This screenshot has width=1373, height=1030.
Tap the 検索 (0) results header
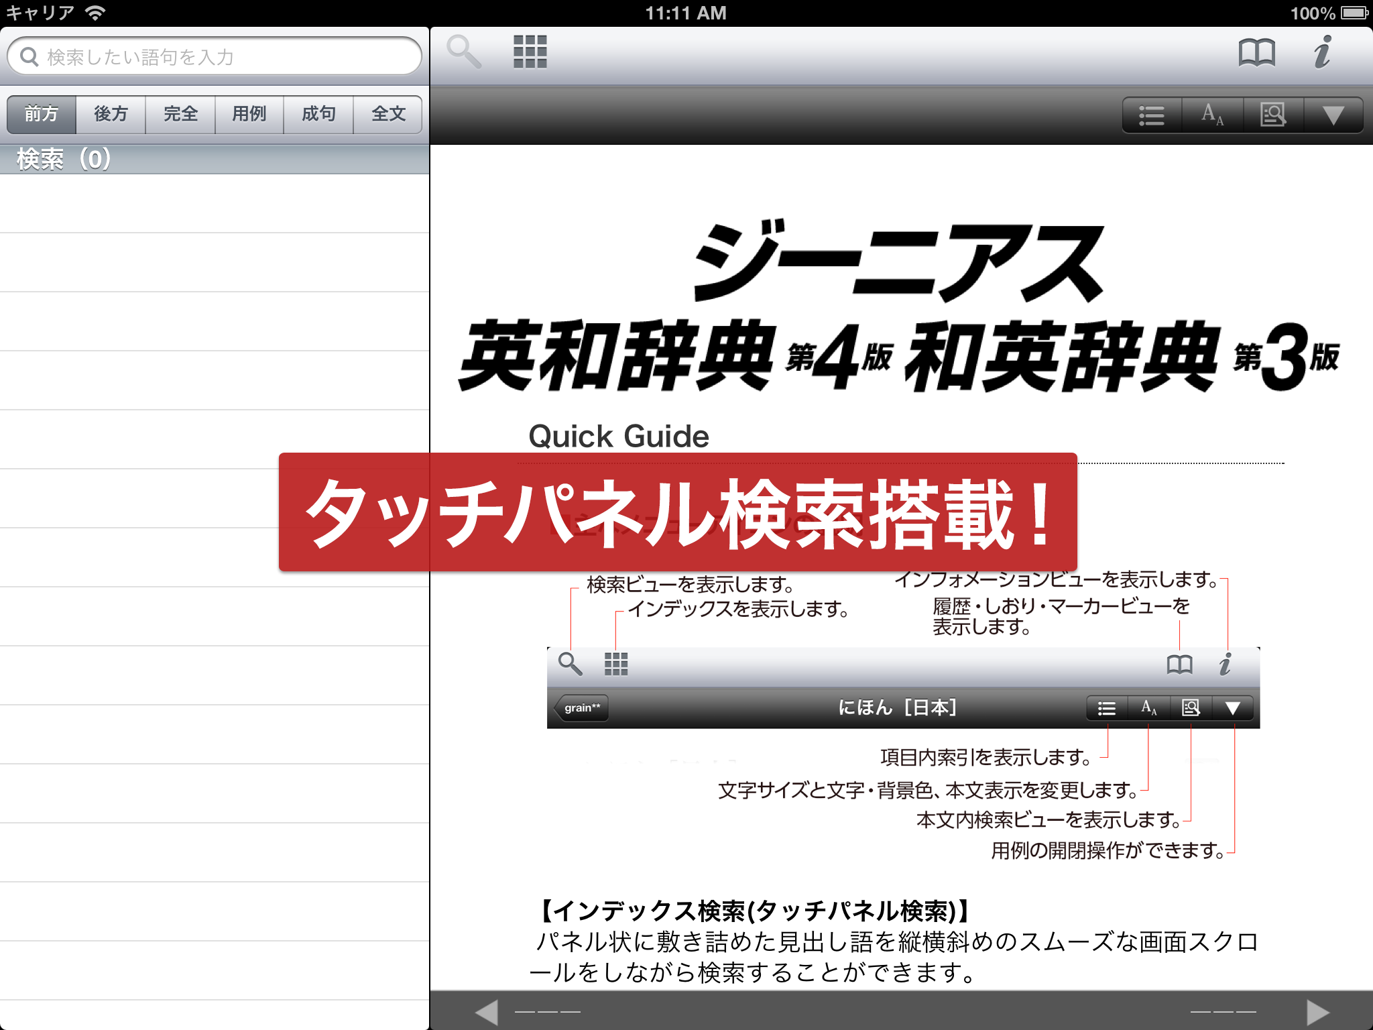[x=64, y=160]
